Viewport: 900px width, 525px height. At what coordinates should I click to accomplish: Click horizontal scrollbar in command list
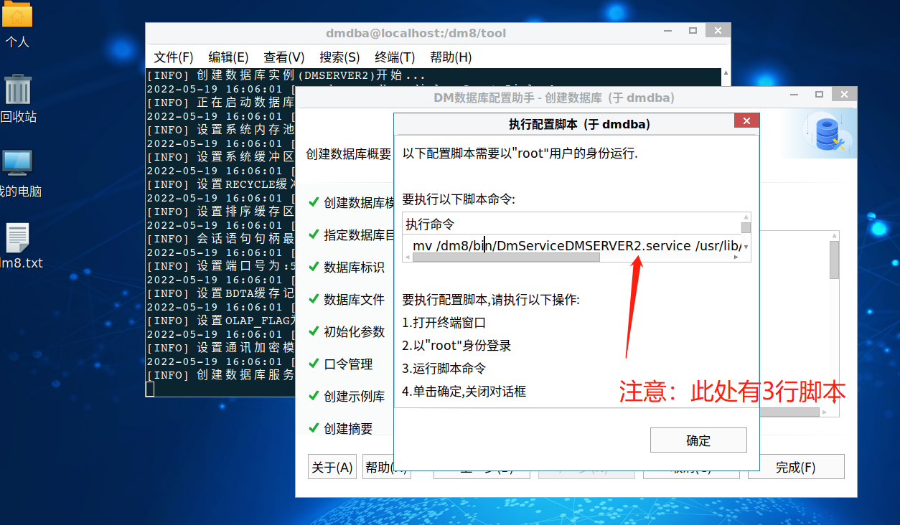(x=506, y=257)
